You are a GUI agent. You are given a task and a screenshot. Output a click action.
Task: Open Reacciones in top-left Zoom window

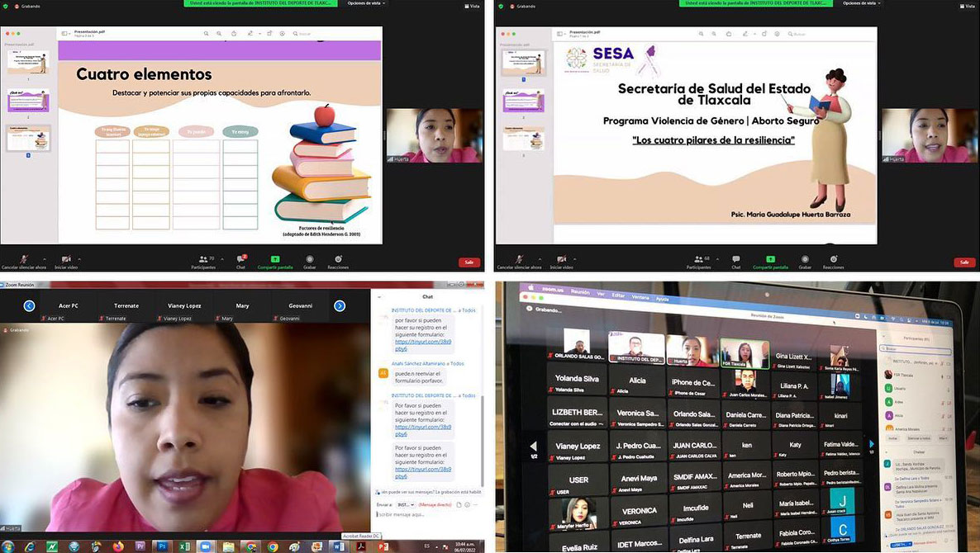pyautogui.click(x=338, y=262)
